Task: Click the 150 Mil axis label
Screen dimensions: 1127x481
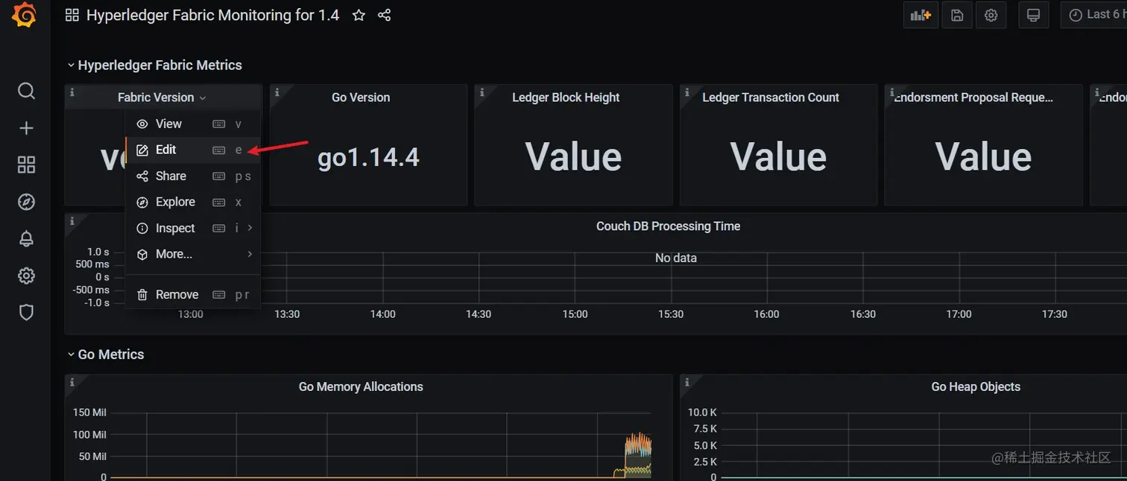Action: tap(89, 412)
